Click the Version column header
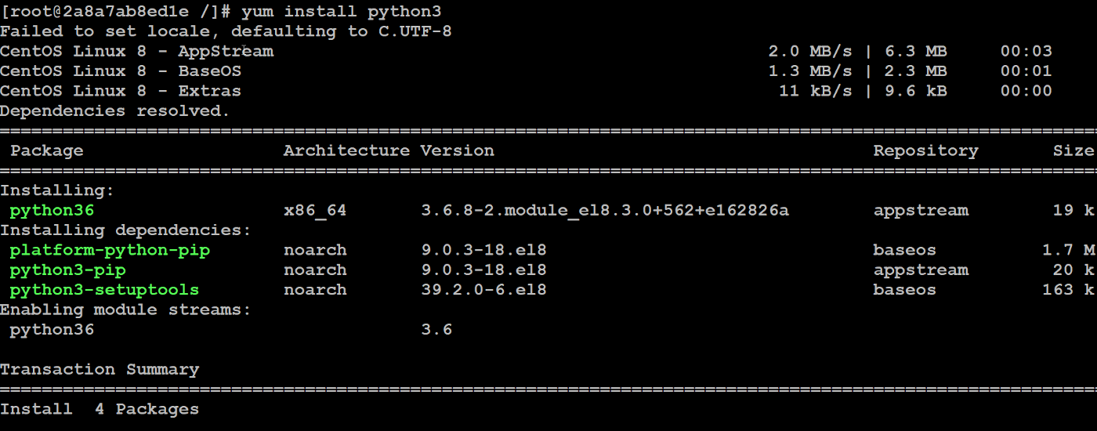This screenshot has width=1097, height=431. pyautogui.click(x=458, y=150)
